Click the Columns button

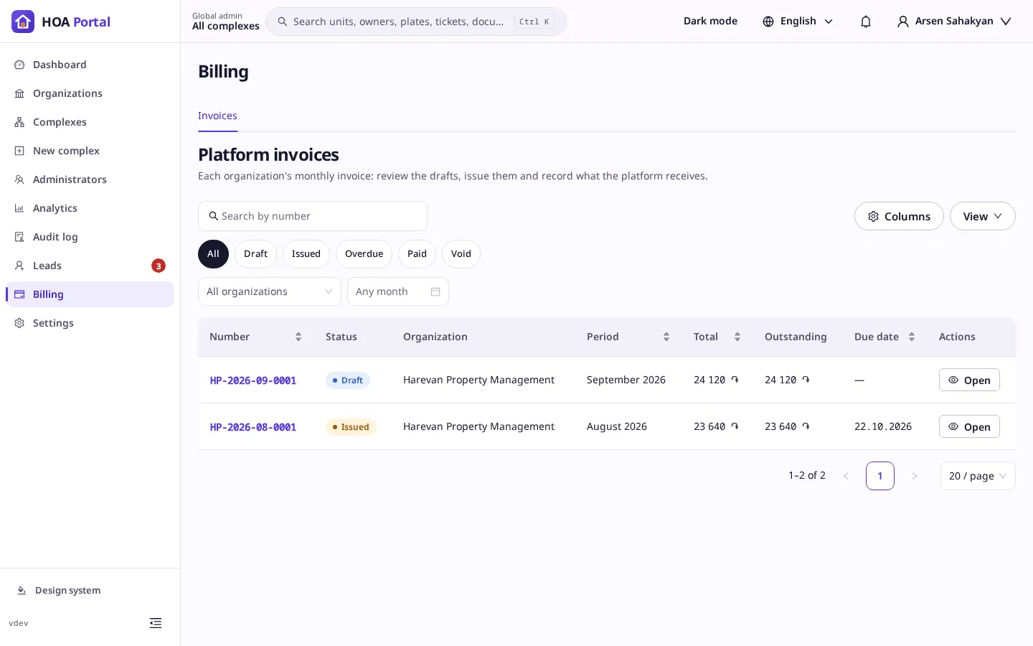[x=899, y=216]
